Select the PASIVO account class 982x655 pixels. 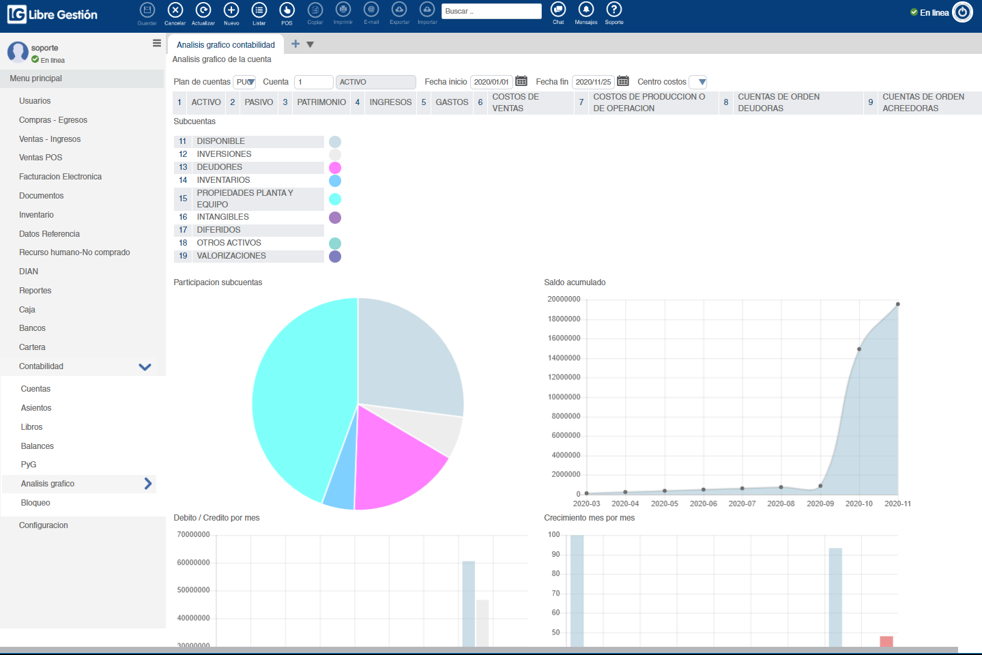[x=259, y=102]
